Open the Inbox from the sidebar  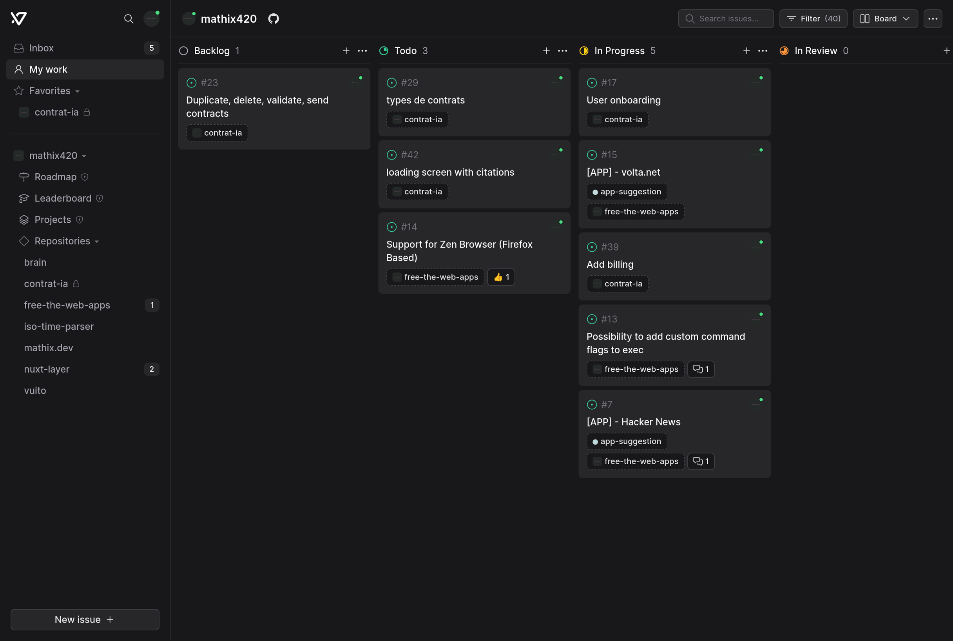[x=41, y=48]
